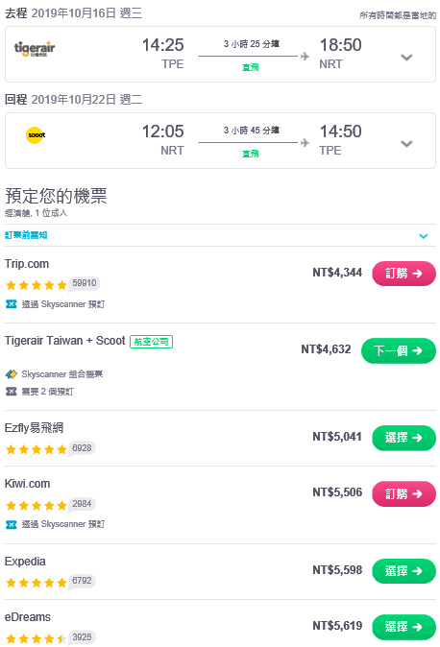Click Skyscanner ticket icon under Trip.com
440x647 pixels.
[12, 304]
